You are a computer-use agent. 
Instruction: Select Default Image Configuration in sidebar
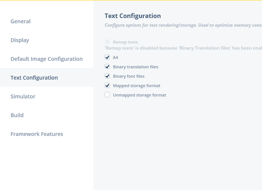coord(46,59)
